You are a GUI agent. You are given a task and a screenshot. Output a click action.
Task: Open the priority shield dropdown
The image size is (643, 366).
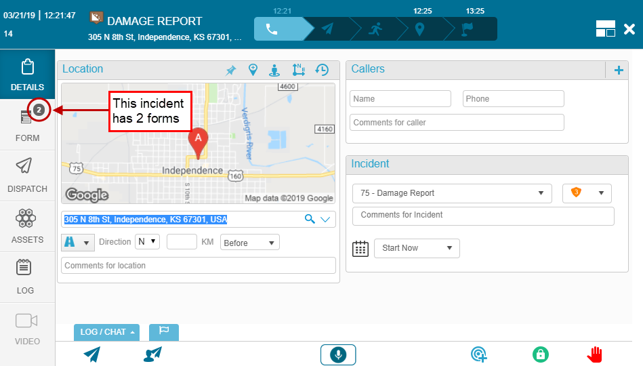587,193
